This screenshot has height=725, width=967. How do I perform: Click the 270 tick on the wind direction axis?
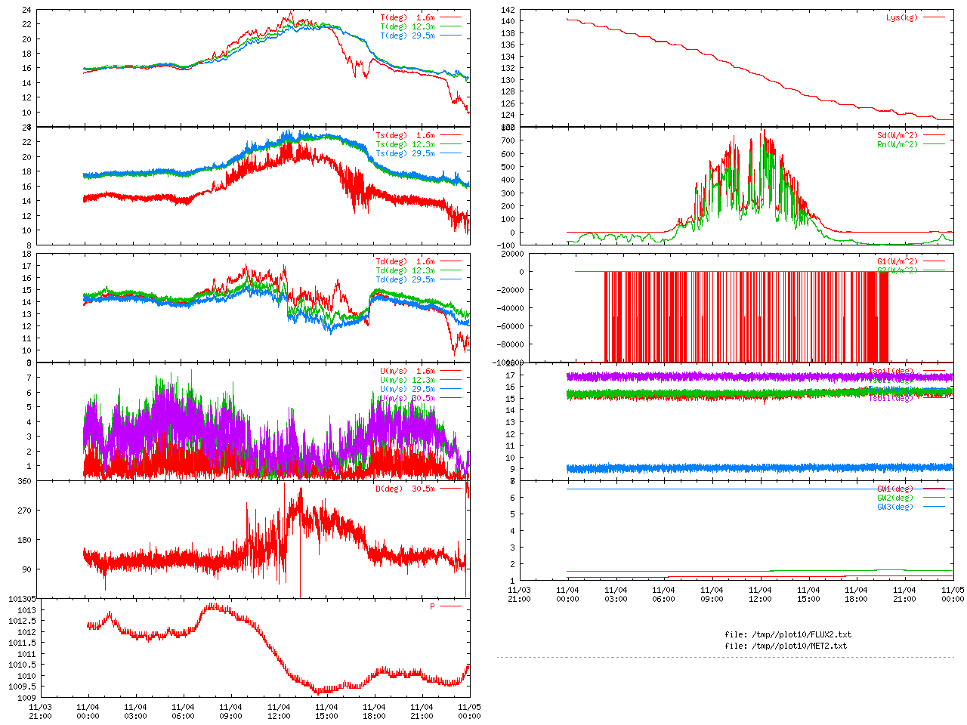(x=24, y=511)
